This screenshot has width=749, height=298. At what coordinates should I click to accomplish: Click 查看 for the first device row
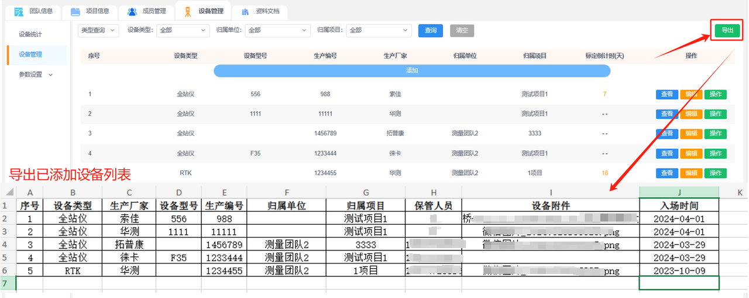click(666, 94)
